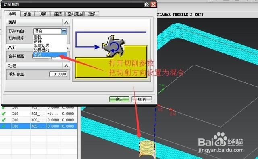Viewport: 258px width, 159px height.
Task: Collapse the 毛坯 section
Action: coord(66,66)
